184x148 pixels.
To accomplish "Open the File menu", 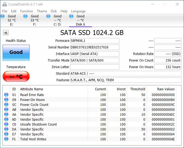I will coord(5,11).
